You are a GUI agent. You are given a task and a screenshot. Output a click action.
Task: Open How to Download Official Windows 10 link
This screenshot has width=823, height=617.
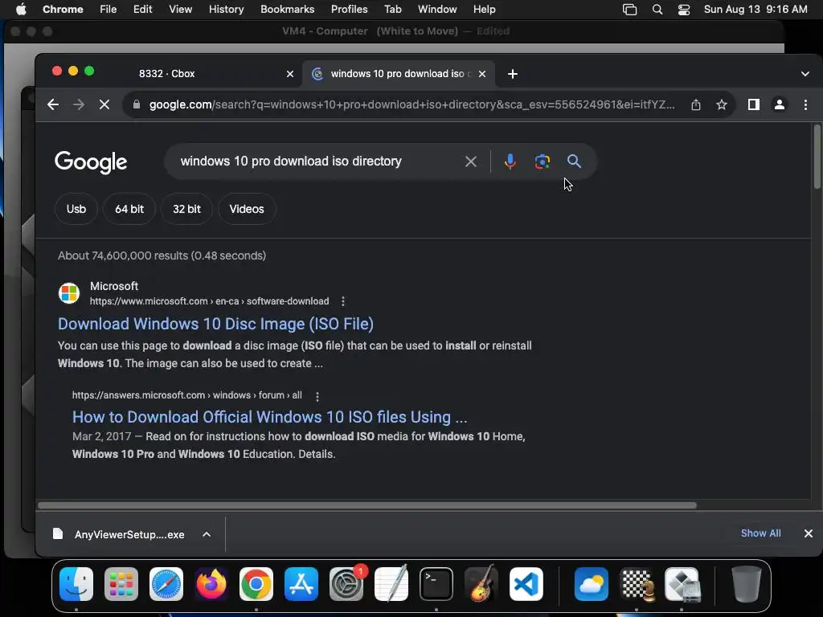point(270,417)
